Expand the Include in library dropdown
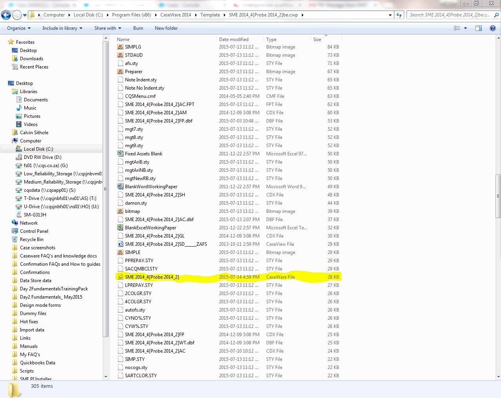Screen dimensions: 501x398 pyautogui.click(x=62, y=28)
